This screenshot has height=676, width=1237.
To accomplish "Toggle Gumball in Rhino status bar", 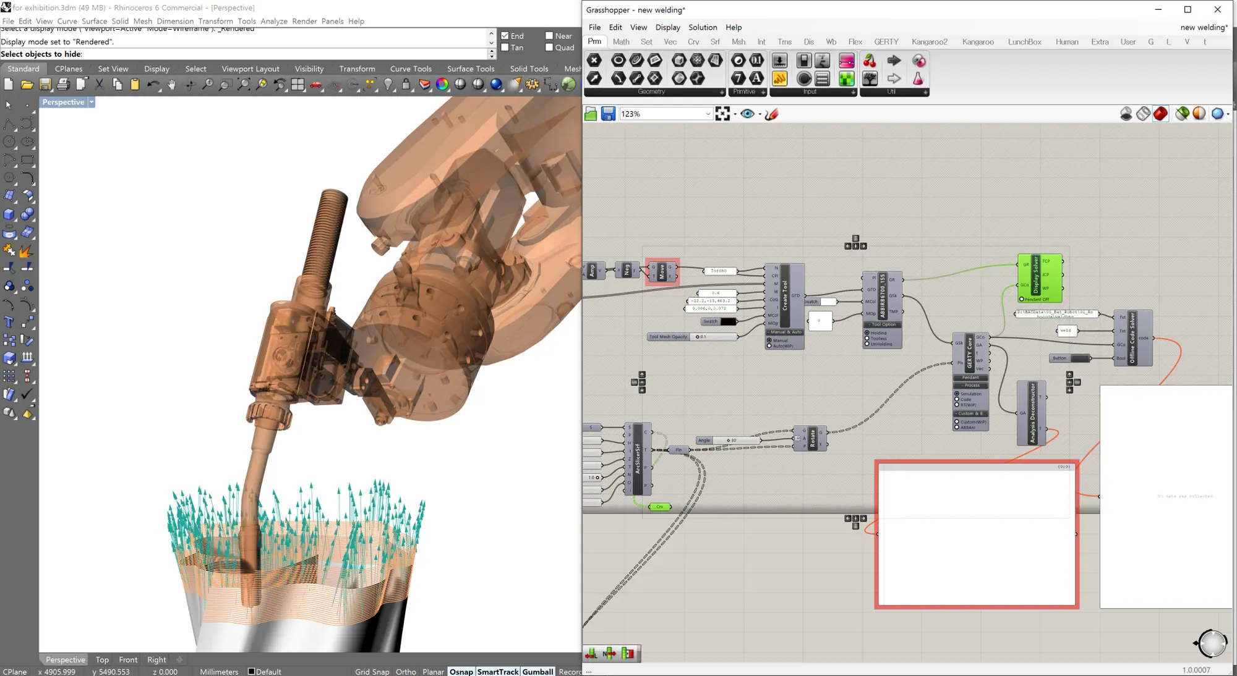I will (x=538, y=672).
